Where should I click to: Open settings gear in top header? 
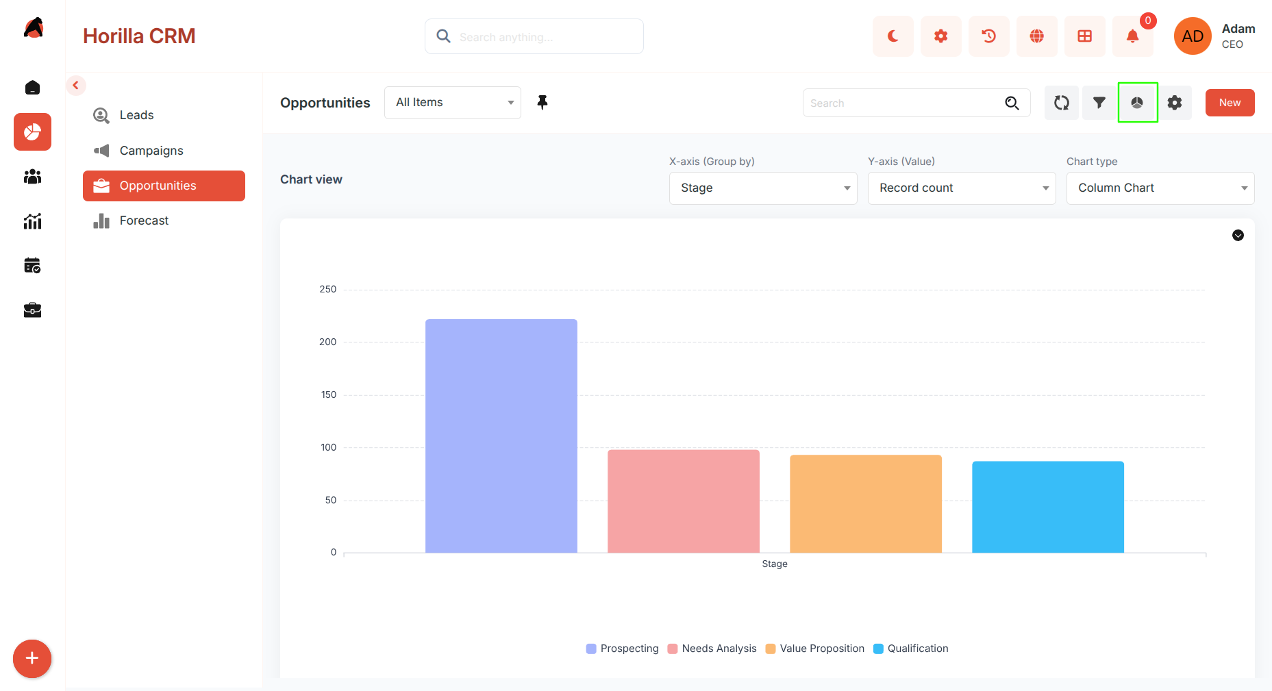pos(941,36)
